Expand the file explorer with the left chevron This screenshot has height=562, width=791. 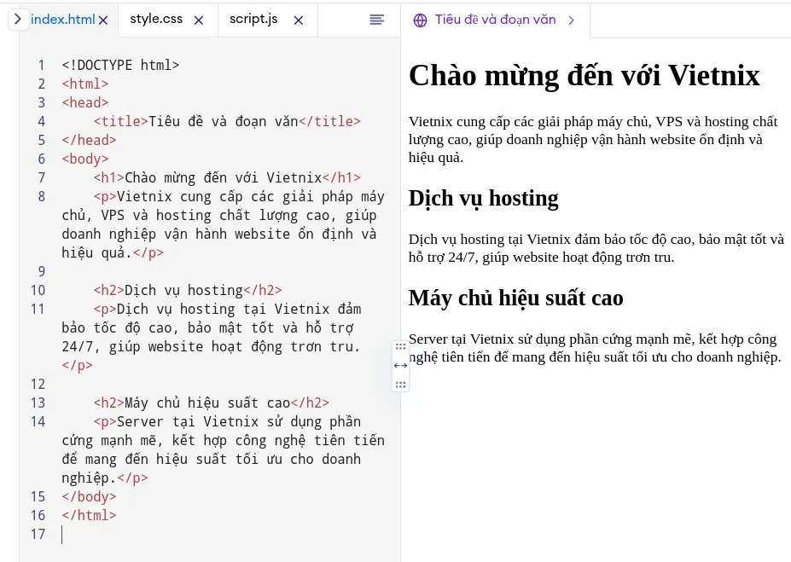coord(17,18)
